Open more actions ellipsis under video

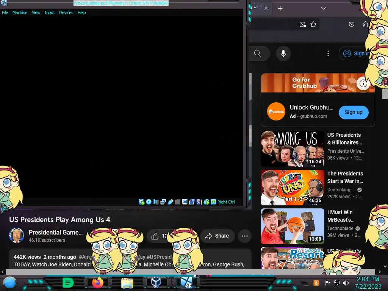click(x=245, y=236)
